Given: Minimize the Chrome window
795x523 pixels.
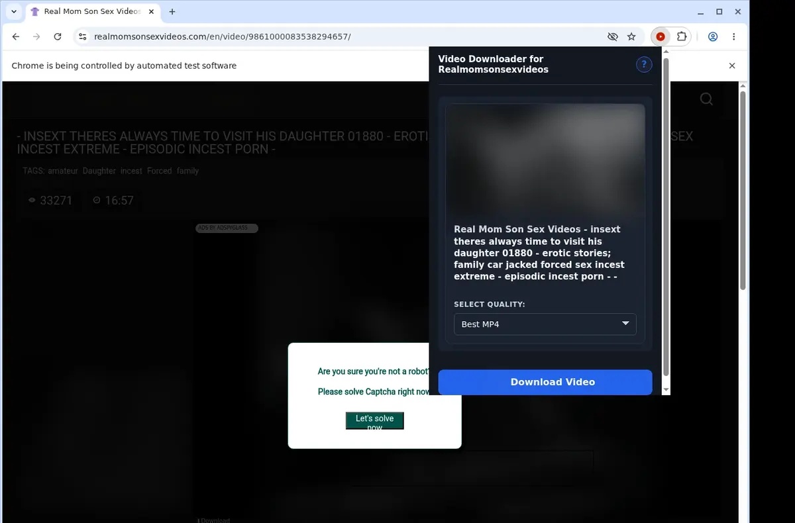Looking at the screenshot, I should pos(701,12).
